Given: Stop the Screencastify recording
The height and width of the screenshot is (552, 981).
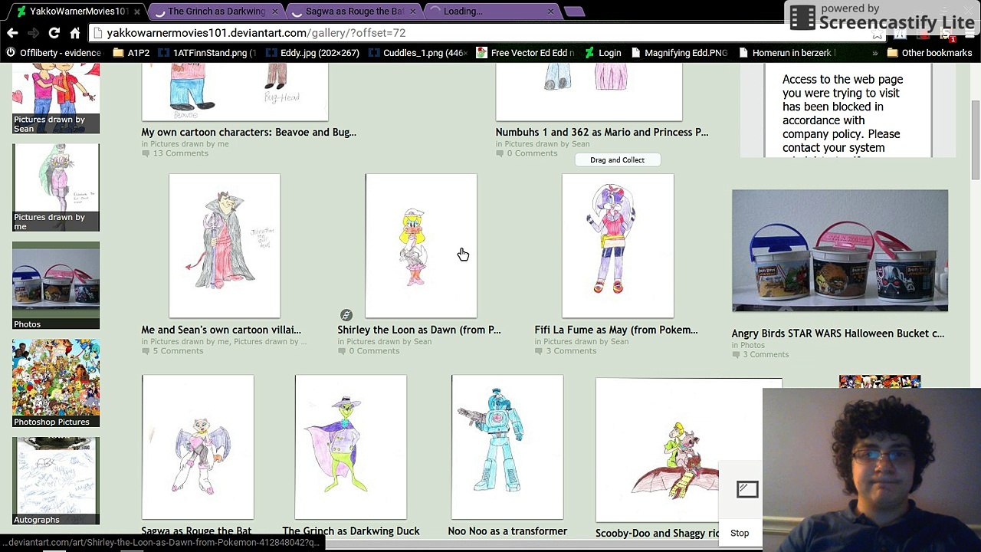Looking at the screenshot, I should coord(740,533).
